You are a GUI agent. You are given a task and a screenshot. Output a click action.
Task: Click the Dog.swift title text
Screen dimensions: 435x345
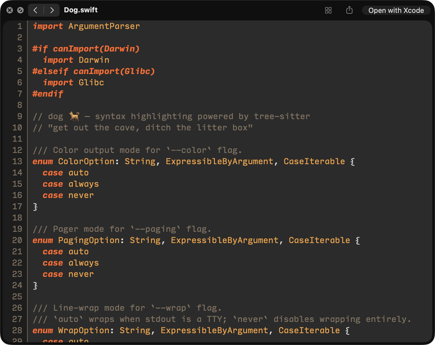tap(81, 10)
